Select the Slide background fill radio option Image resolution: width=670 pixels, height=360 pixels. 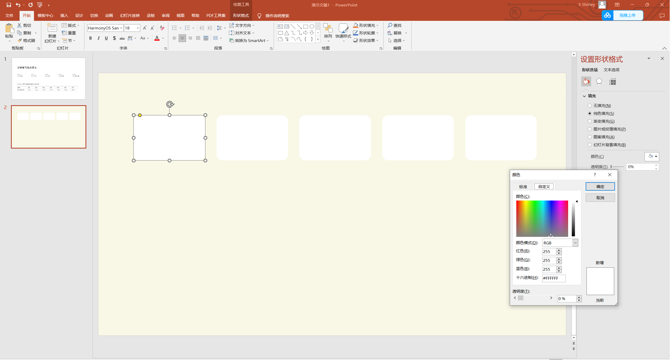tap(590, 145)
